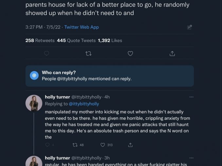Share the main tweet

coord(172,53)
